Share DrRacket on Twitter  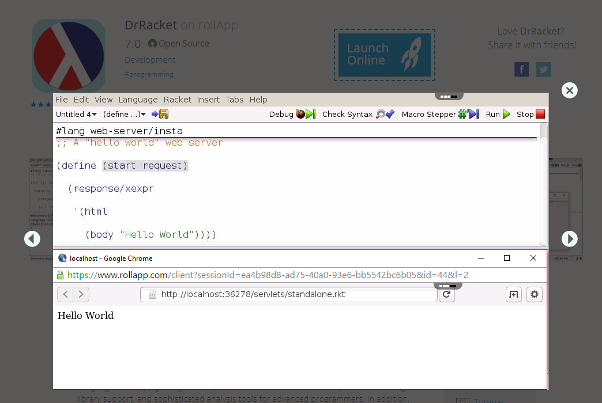[543, 70]
